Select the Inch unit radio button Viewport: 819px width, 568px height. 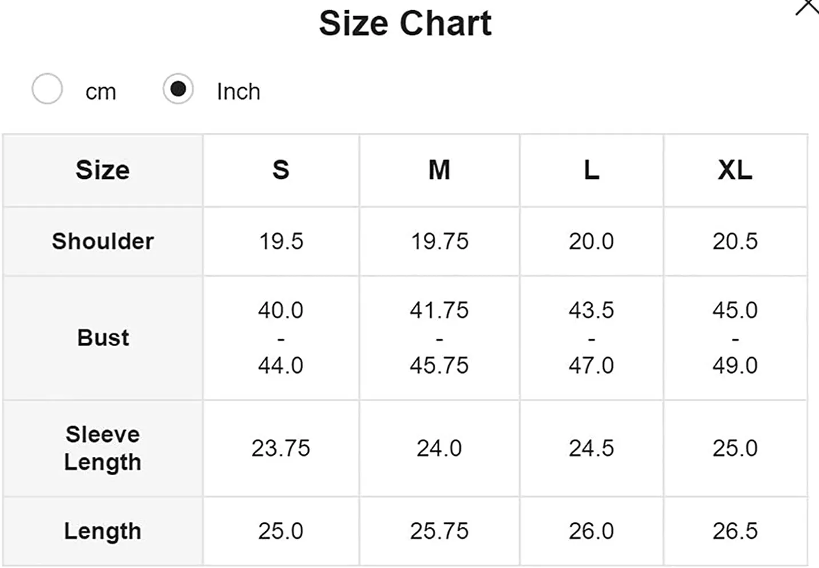coord(178,89)
